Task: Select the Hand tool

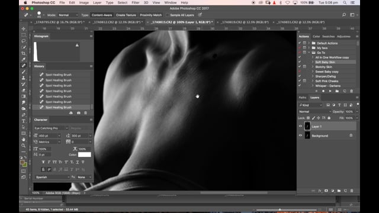Action: click(x=24, y=140)
